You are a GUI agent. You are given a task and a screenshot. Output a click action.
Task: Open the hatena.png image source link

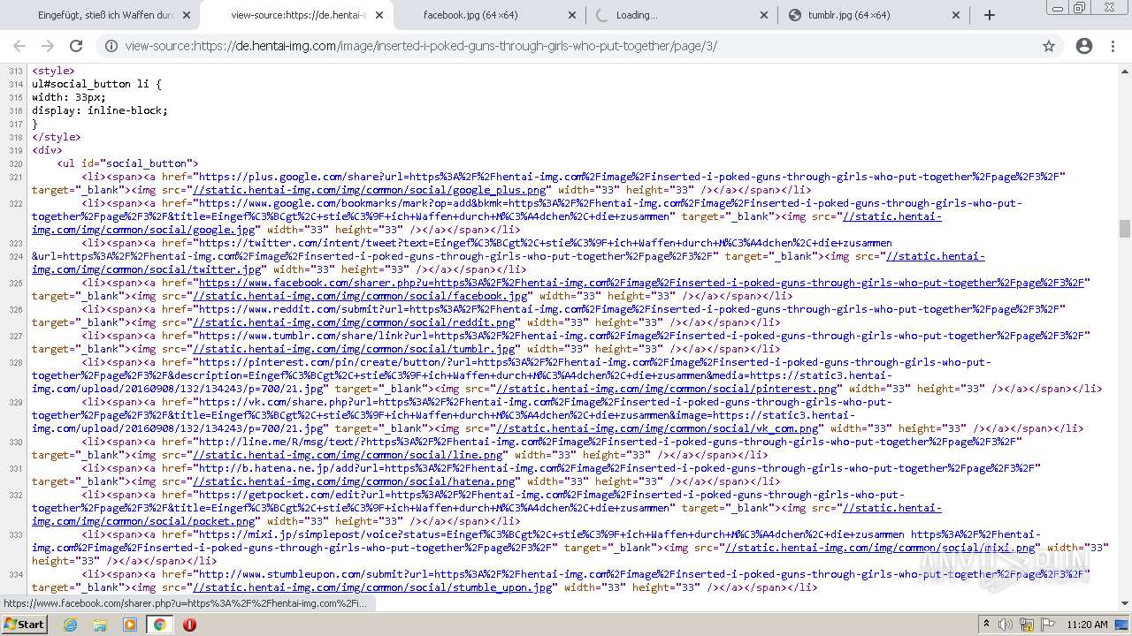coord(356,481)
